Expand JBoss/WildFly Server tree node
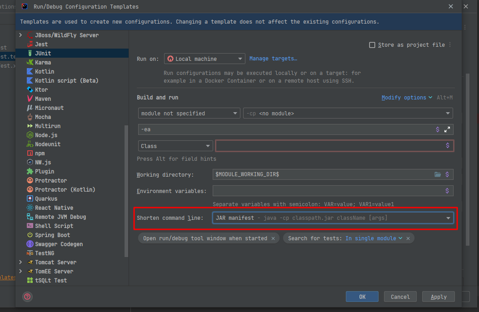 coord(20,35)
